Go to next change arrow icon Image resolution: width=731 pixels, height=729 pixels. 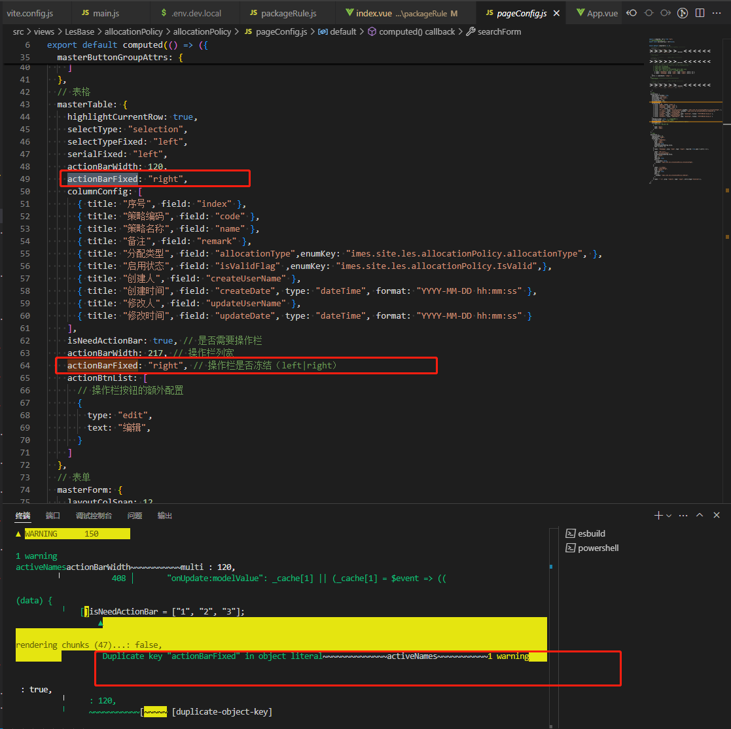tap(666, 13)
